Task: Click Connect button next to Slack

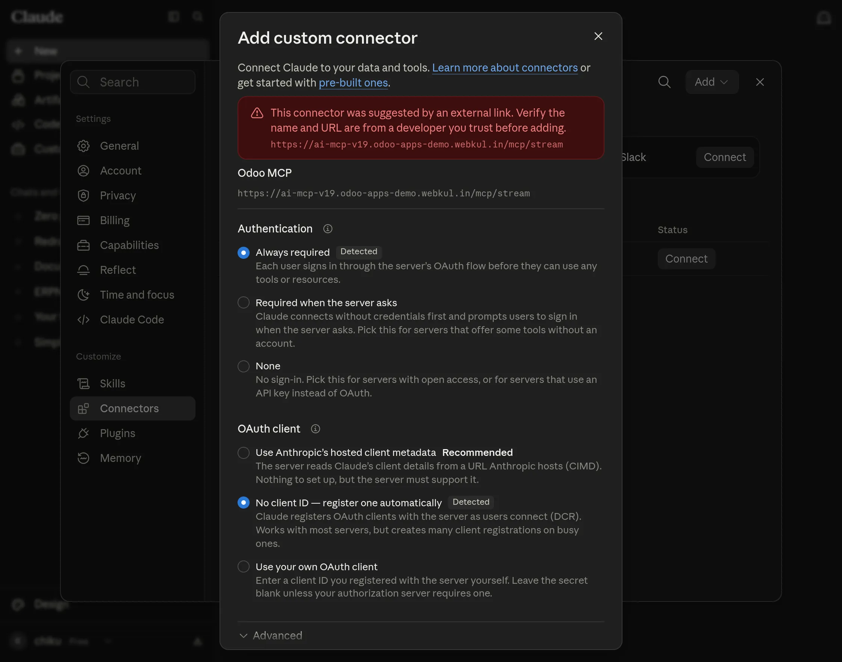Action: pos(725,157)
